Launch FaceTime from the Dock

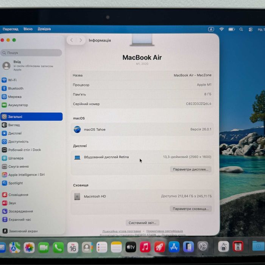(x=44, y=248)
